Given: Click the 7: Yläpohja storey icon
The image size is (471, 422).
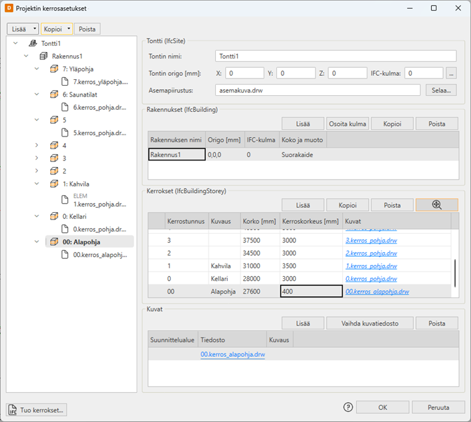Looking at the screenshot, I should click(54, 69).
